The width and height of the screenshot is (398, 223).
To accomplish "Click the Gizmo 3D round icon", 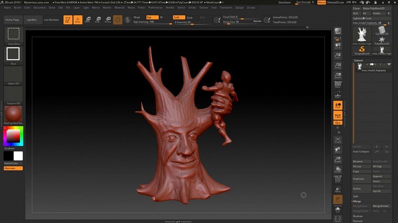I will [118, 20].
